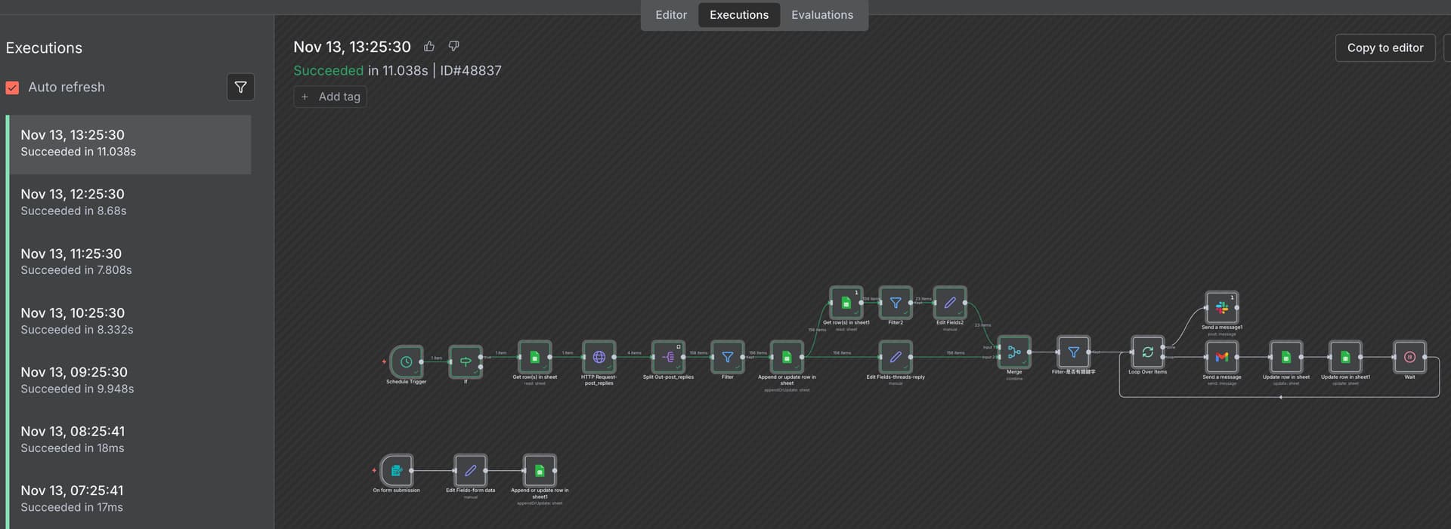Click the HTTP Request-post_replies globe node

(x=599, y=357)
